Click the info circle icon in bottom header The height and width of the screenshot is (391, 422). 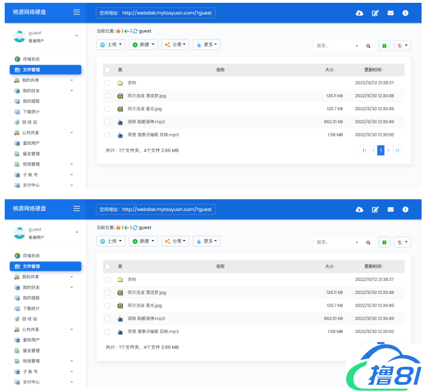click(406, 210)
